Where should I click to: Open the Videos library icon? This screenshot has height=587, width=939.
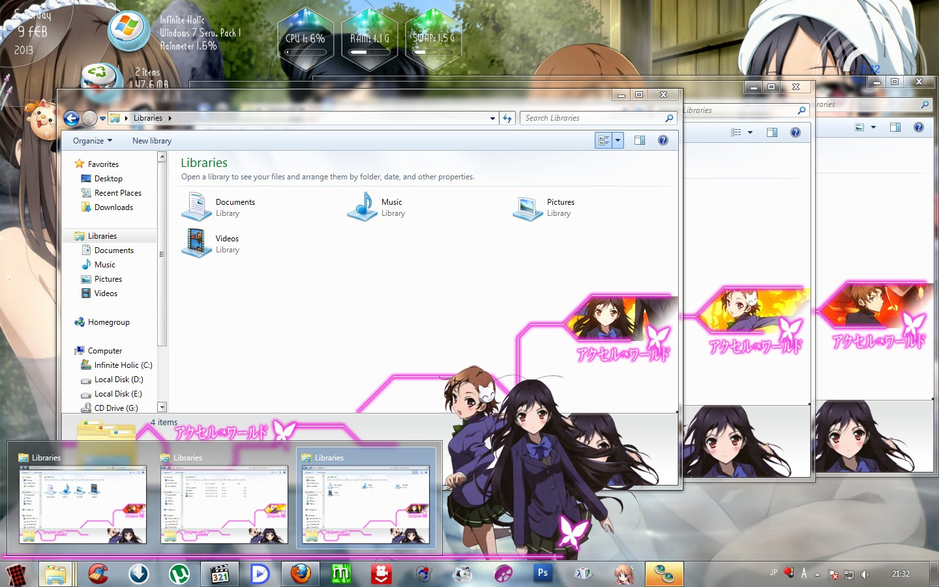coord(196,243)
